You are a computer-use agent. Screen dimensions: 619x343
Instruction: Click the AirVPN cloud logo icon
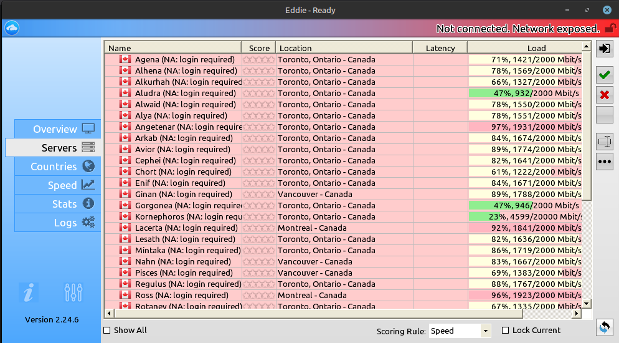coord(12,28)
